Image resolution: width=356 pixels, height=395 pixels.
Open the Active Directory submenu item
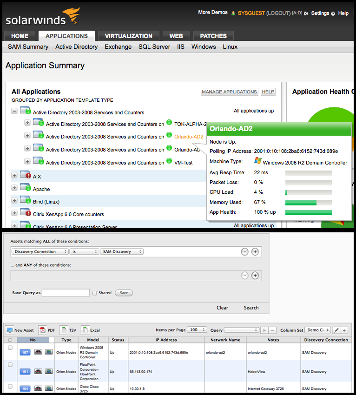coord(76,47)
